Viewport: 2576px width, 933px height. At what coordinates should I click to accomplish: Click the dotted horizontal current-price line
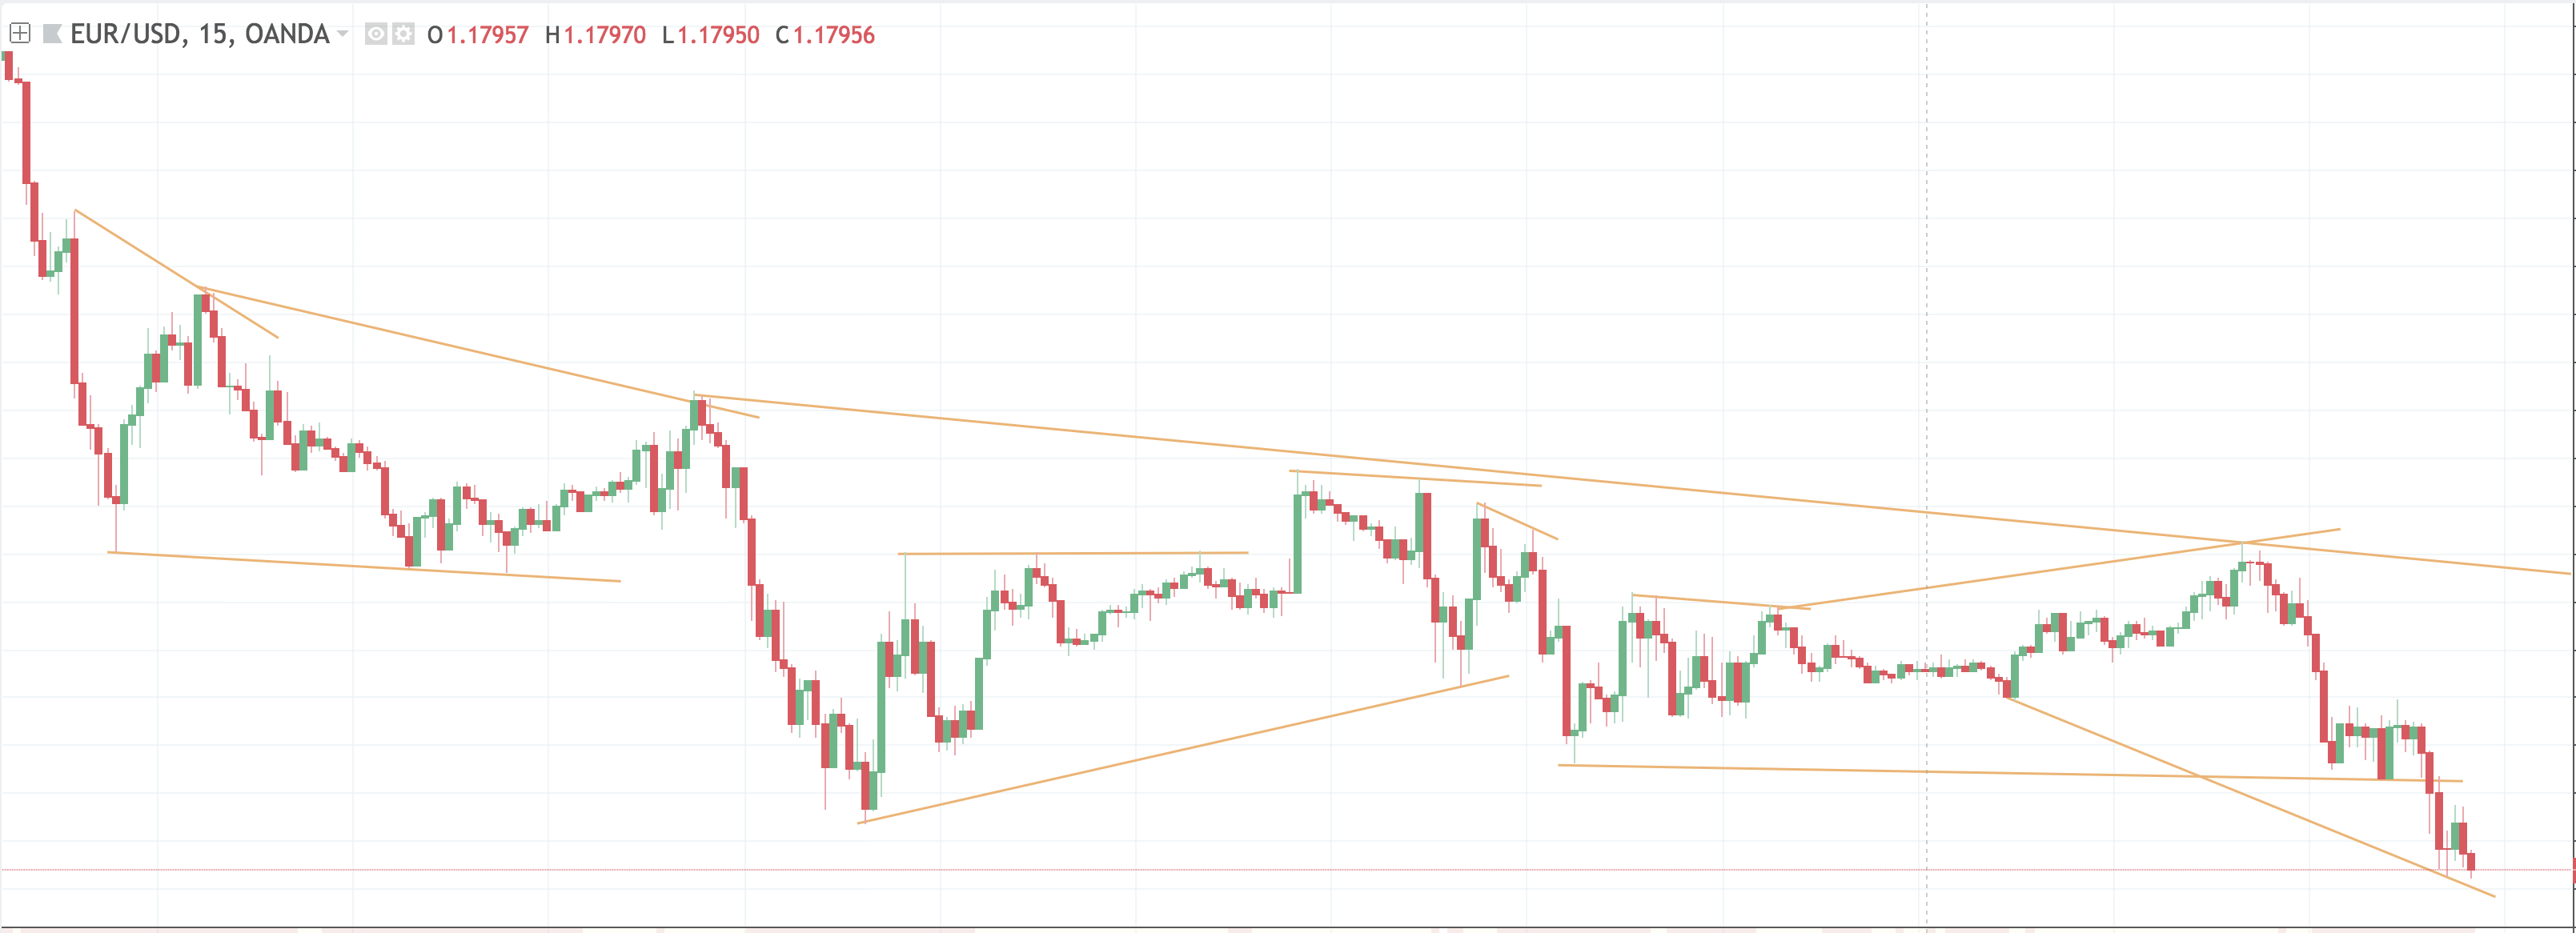[1288, 870]
